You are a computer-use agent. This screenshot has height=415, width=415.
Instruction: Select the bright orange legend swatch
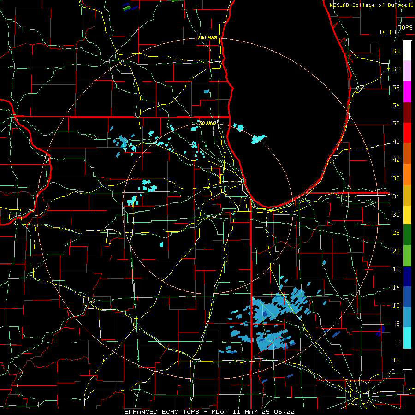point(407,174)
